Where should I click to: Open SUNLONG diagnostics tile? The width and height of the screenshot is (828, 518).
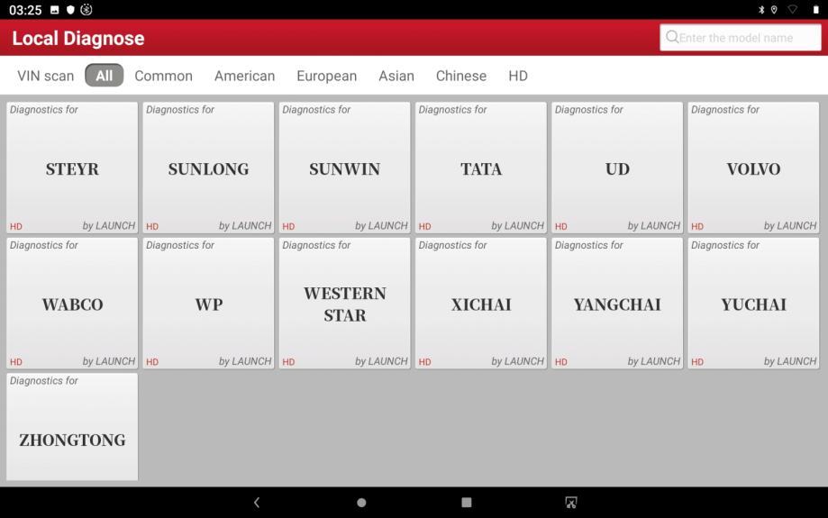(x=208, y=168)
